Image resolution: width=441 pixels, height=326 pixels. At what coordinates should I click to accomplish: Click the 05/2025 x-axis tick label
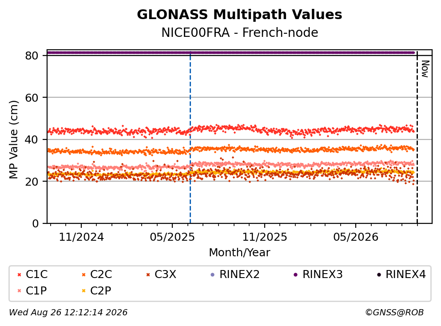click(x=172, y=238)
